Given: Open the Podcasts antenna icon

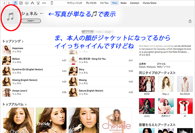Looking at the screenshot, I should point(38,3).
